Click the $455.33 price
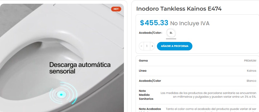Screen dimensions: 259x112 [x=154, y=23]
